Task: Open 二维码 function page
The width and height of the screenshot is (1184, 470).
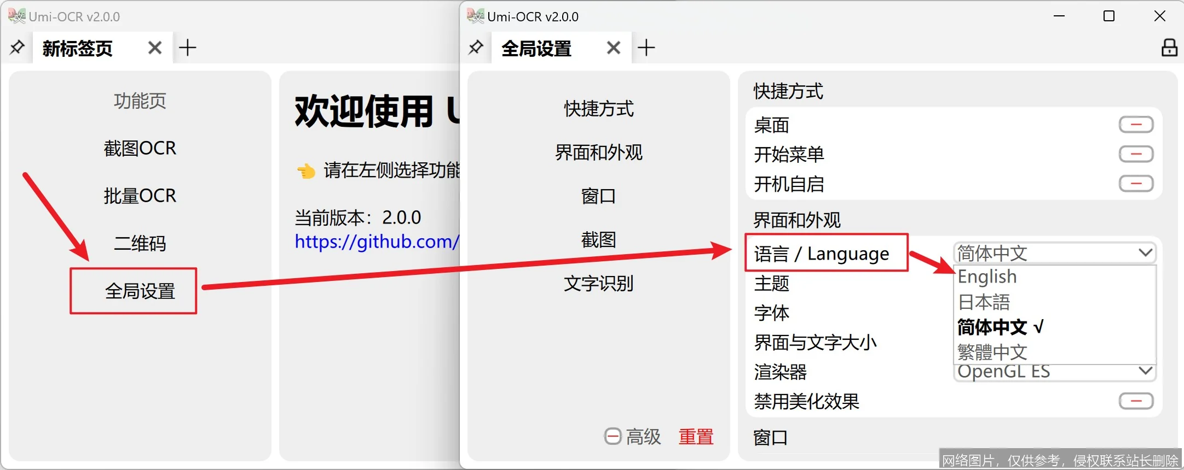Action: point(140,243)
